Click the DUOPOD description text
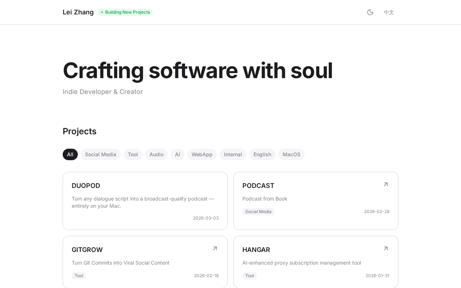 click(x=143, y=202)
